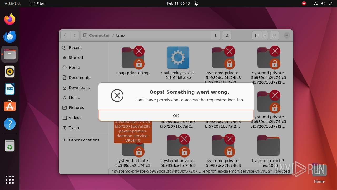This screenshot has height=190, width=337.
Task: Show Applications grid in the dock
Action: pos(10,179)
